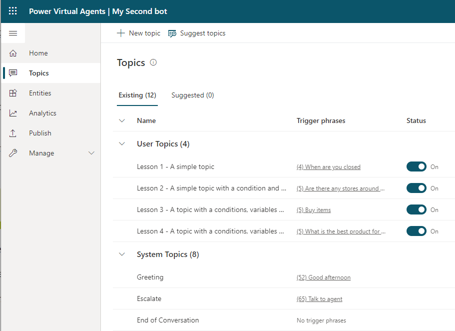The image size is (455, 331).
Task: Collapse the System Topics (8) group
Action: coord(122,254)
